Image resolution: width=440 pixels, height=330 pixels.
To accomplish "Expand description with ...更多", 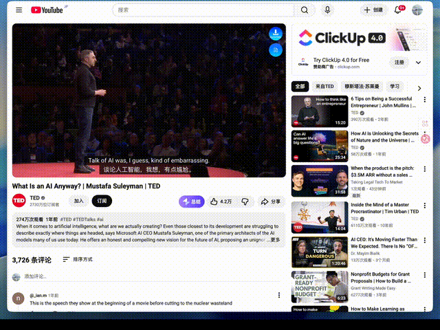I will pyautogui.click(x=274, y=240).
